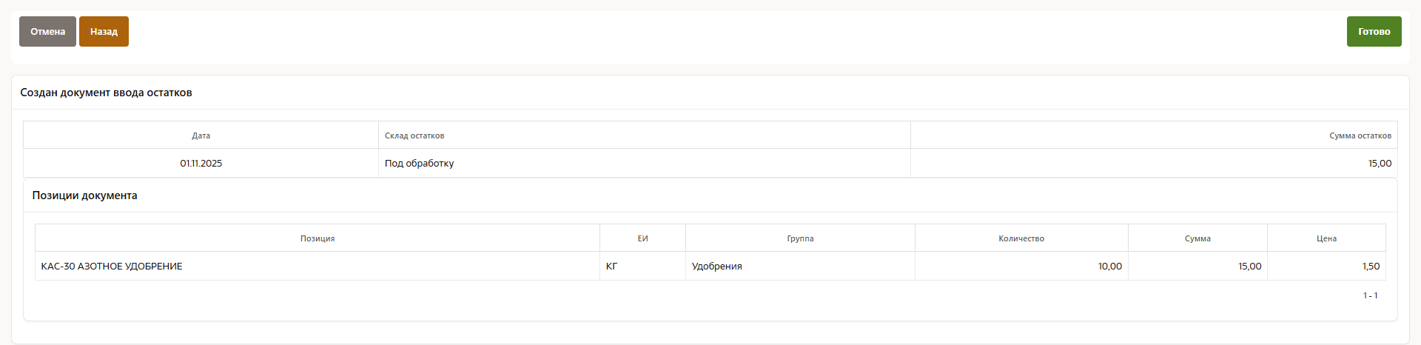1421x345 pixels.
Task: Click the 1 - 1 pagination indicator
Action: tap(1370, 295)
